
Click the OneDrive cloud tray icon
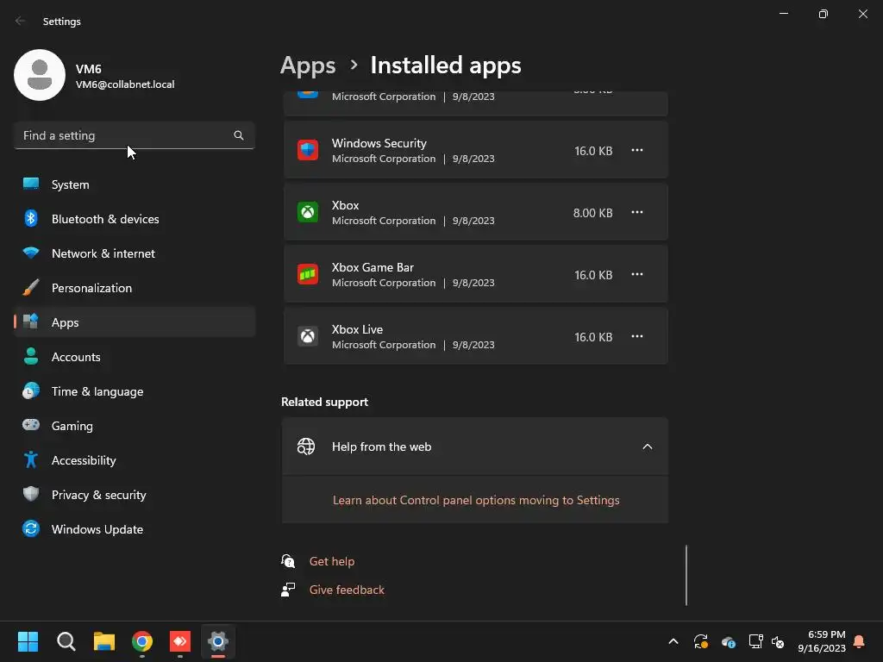[x=728, y=641]
